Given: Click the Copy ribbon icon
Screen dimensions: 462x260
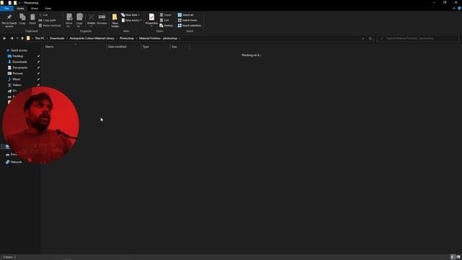Looking at the screenshot, I should 22,19.
